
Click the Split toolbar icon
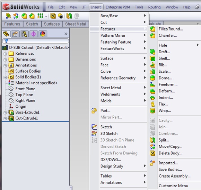69,16
